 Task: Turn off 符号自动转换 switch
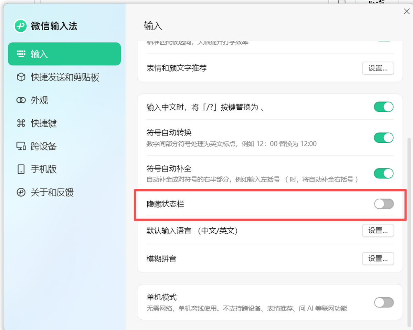tap(383, 138)
